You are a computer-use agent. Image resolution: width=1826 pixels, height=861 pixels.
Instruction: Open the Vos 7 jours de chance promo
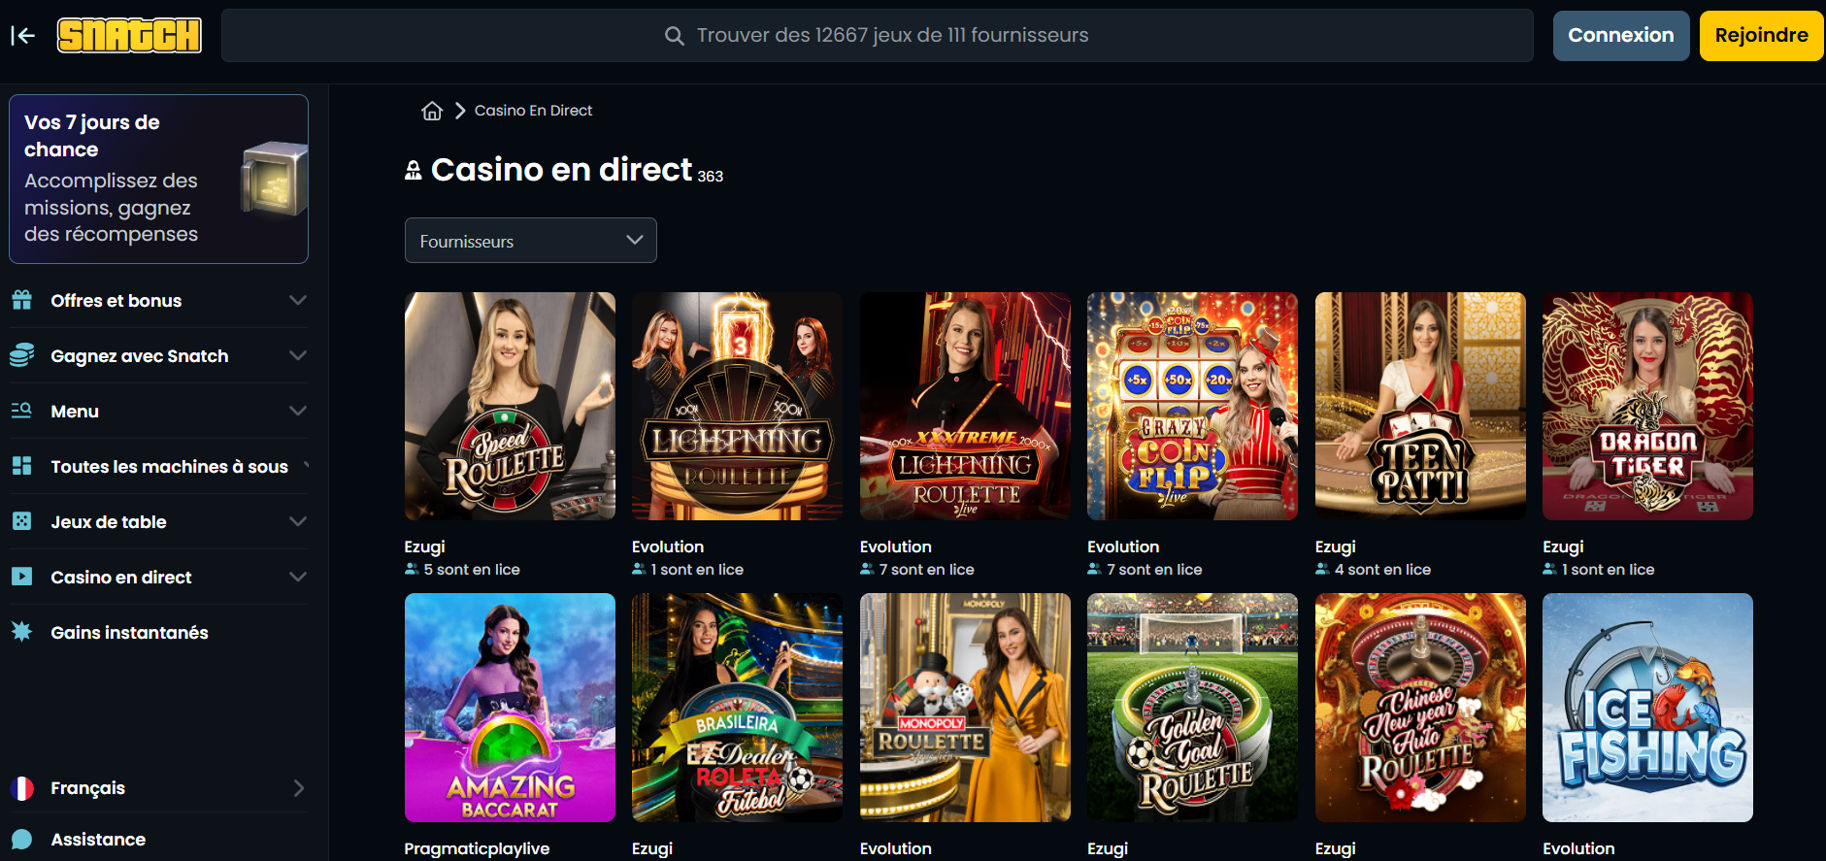pyautogui.click(x=158, y=179)
